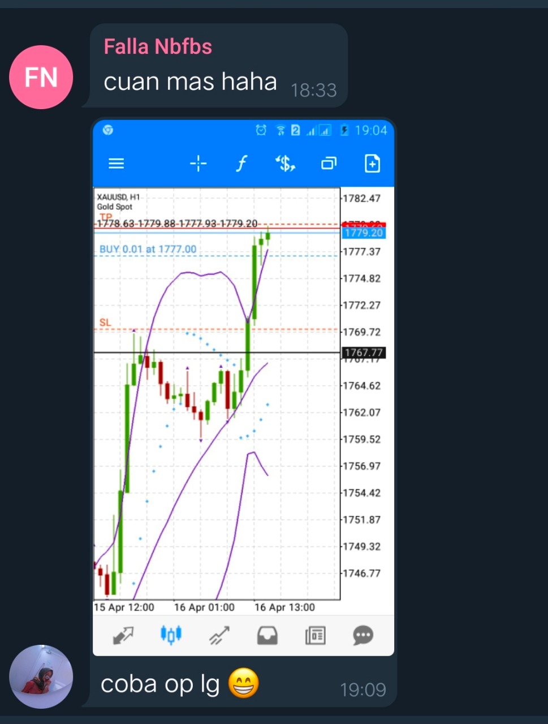Screen dimensions: 548x724
Task: Open the Quotes arrows tab
Action: [123, 636]
